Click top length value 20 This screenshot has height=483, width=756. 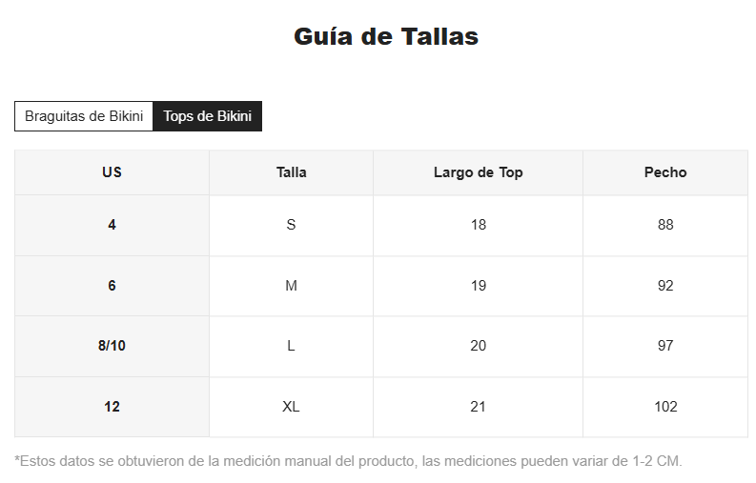click(x=478, y=346)
